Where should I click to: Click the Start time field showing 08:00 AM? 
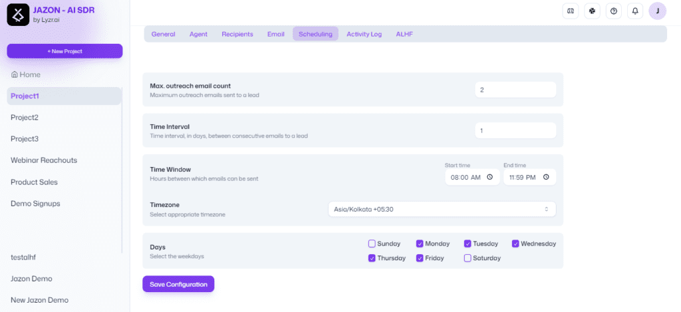473,177
